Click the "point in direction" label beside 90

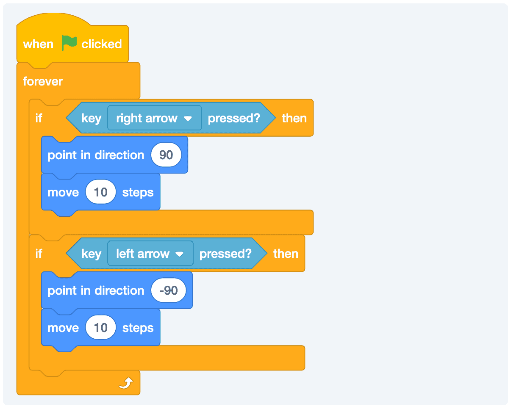pyautogui.click(x=96, y=155)
